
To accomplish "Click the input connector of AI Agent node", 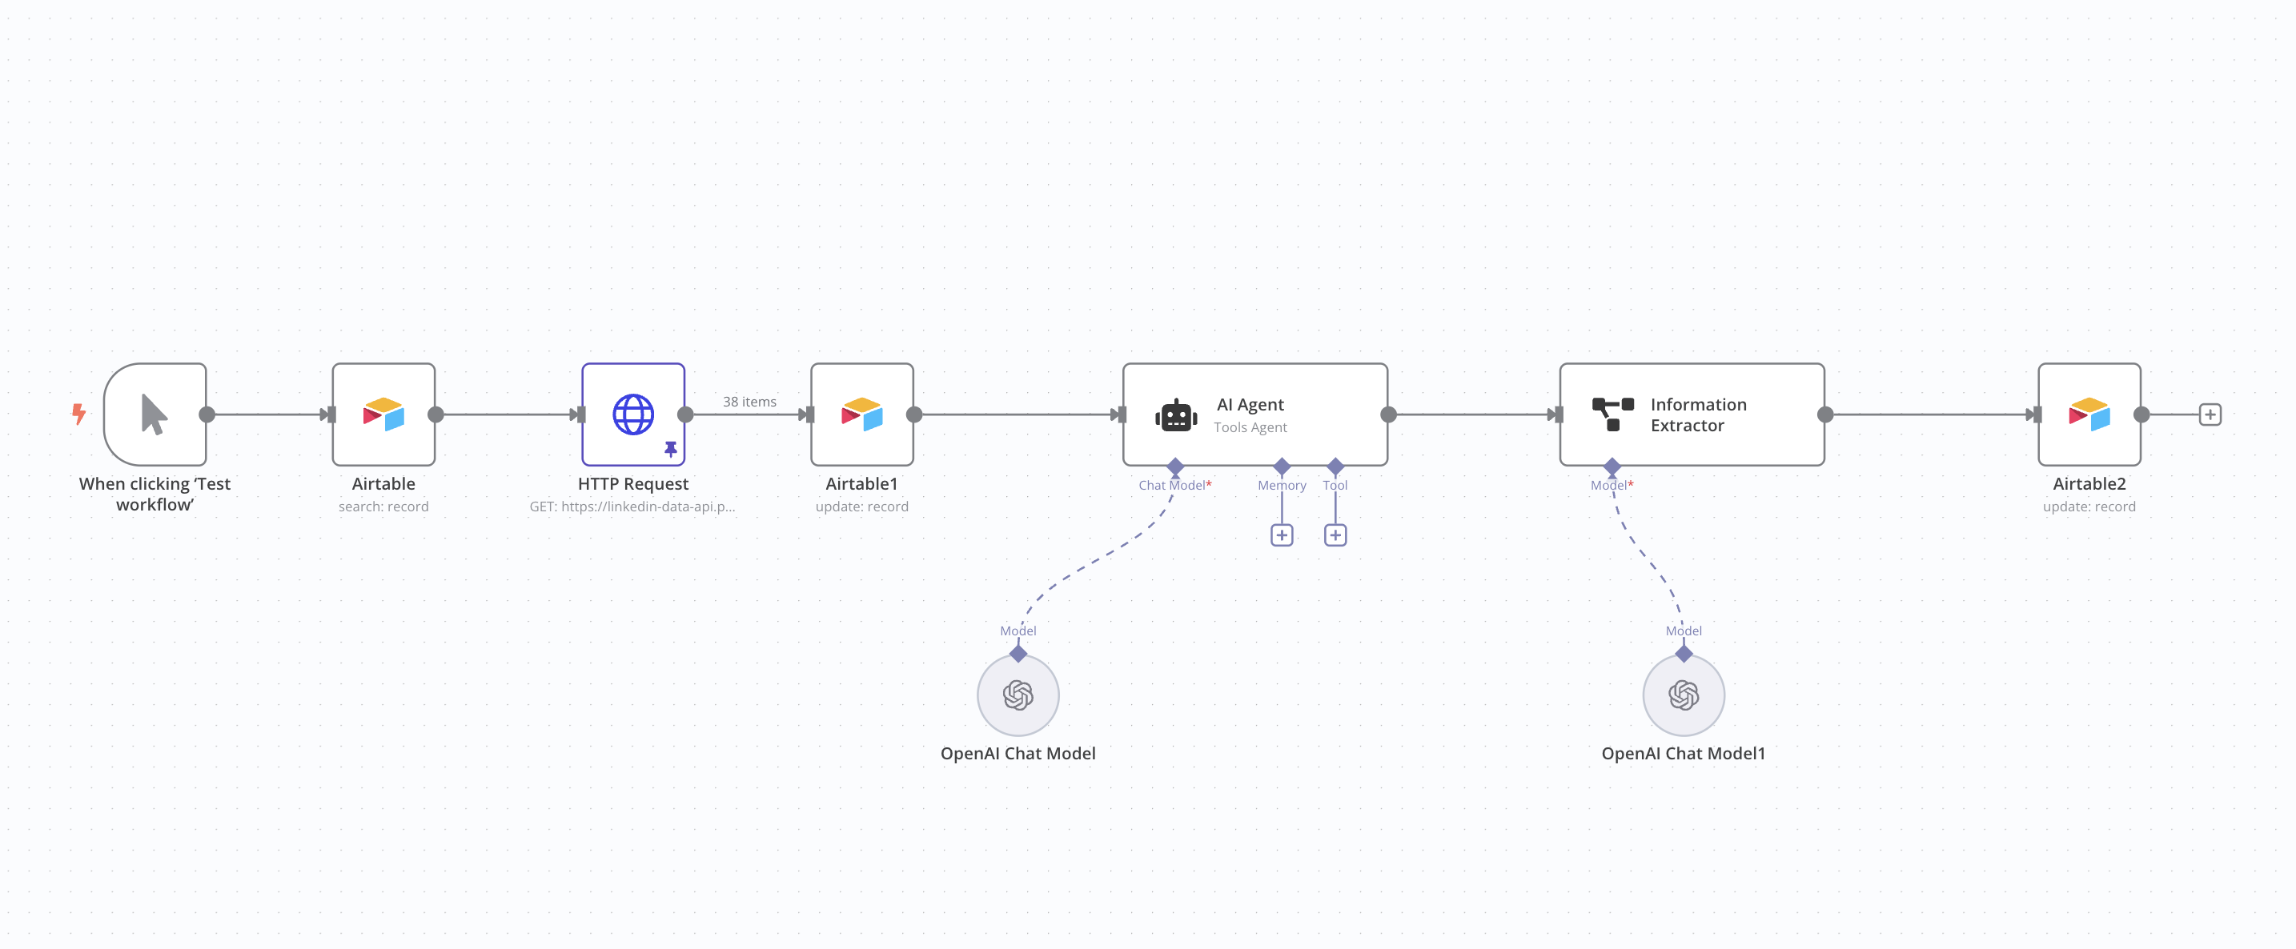I will click(x=1122, y=414).
